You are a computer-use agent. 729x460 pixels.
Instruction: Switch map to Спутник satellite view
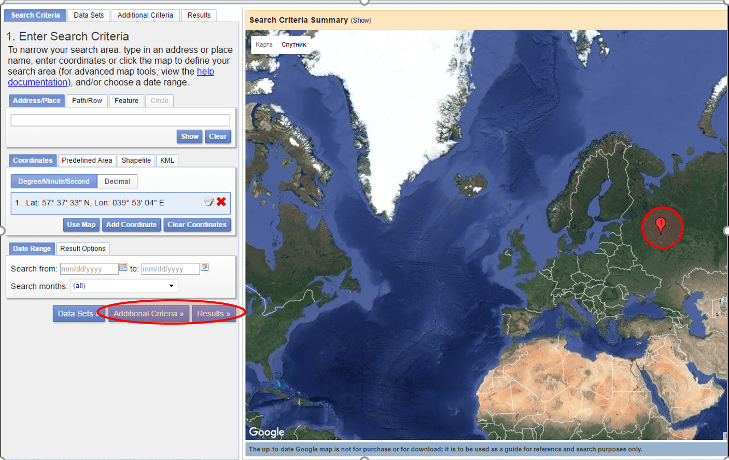[x=294, y=45]
